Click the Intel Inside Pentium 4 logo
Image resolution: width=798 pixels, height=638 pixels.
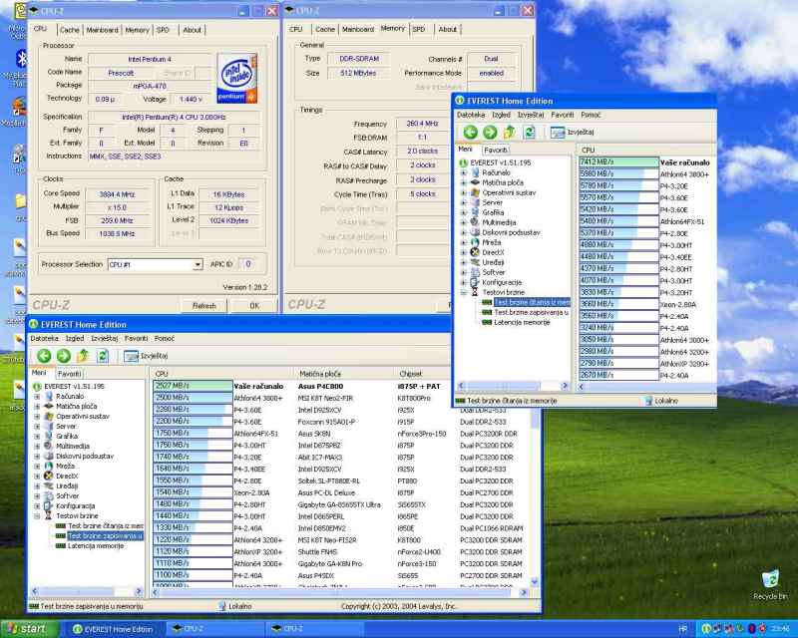click(237, 78)
